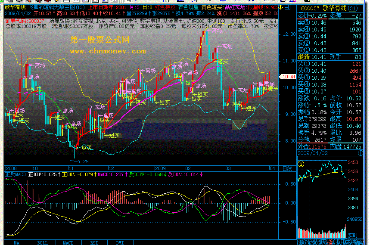Image resolution: width=370 pixels, height=245 pixels.
Task: Select the 卖③ 10.44 ask row
Action: 330,36
